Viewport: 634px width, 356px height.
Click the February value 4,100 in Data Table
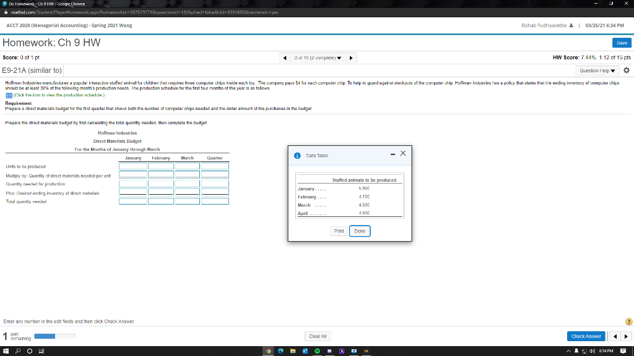pyautogui.click(x=364, y=197)
